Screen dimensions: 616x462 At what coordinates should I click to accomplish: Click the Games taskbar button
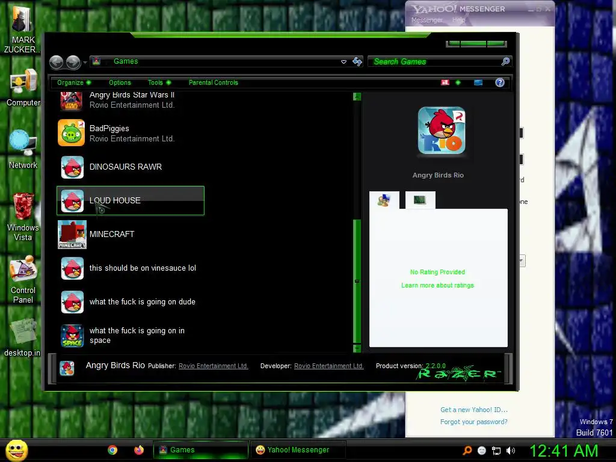201,450
